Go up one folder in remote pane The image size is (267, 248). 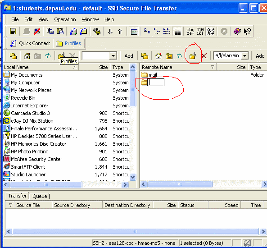point(169,56)
